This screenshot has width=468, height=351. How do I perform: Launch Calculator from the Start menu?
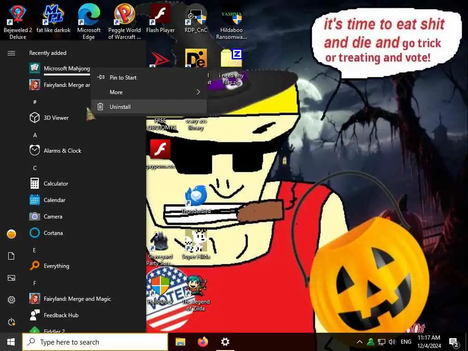[57, 183]
